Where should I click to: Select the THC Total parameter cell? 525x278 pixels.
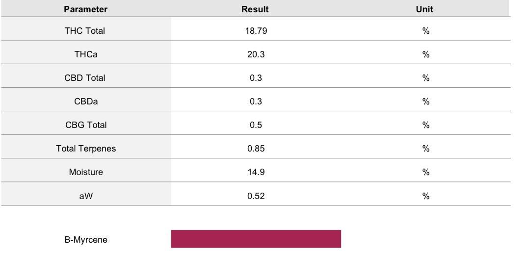pyautogui.click(x=85, y=31)
